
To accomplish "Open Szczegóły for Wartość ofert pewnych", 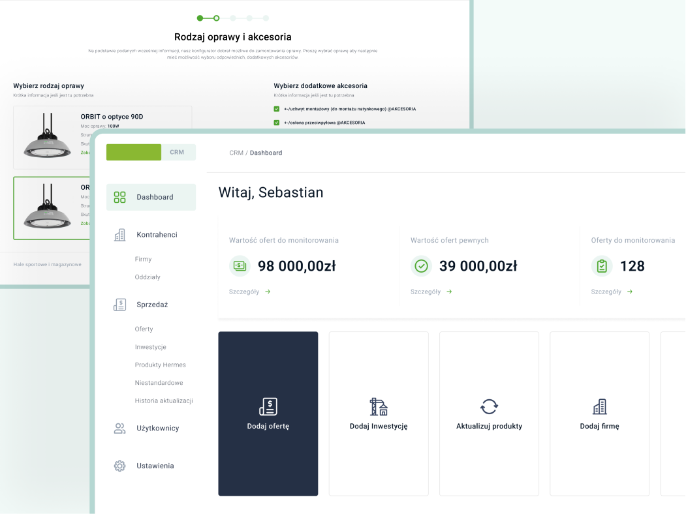I will click(431, 292).
